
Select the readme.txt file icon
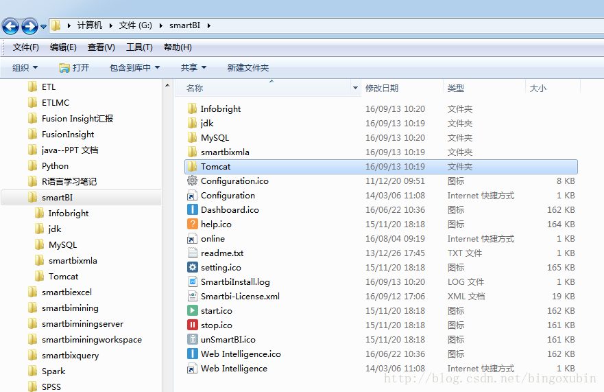point(192,253)
